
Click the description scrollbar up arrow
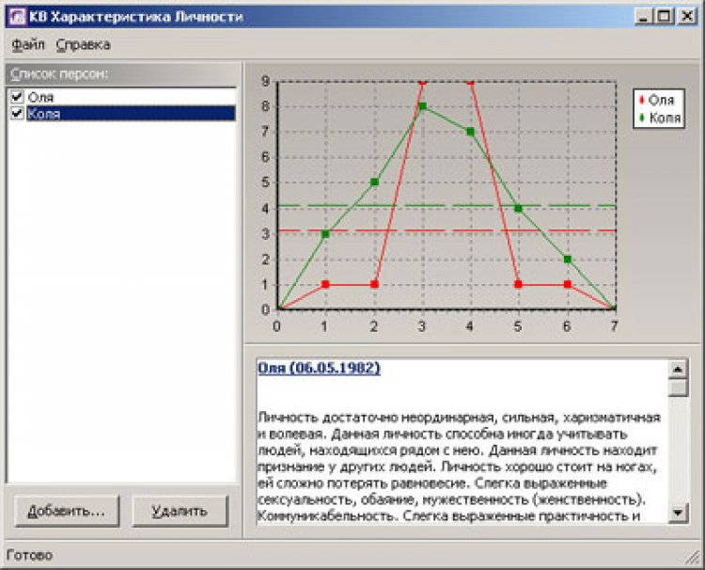point(678,370)
